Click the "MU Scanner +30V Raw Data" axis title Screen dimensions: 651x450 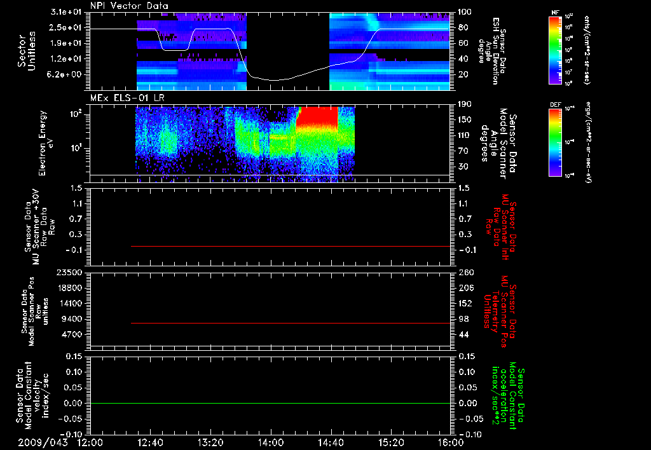pyautogui.click(x=39, y=227)
